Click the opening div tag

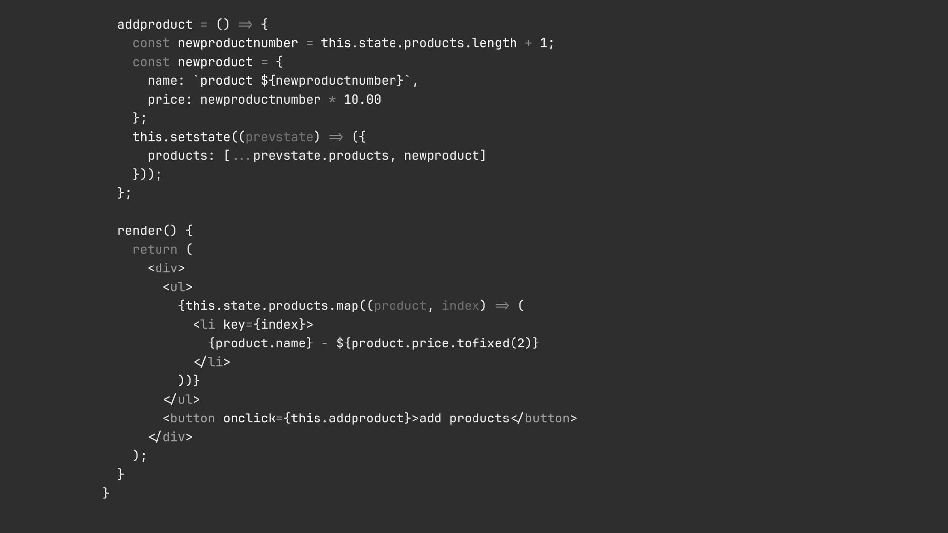tap(166, 268)
